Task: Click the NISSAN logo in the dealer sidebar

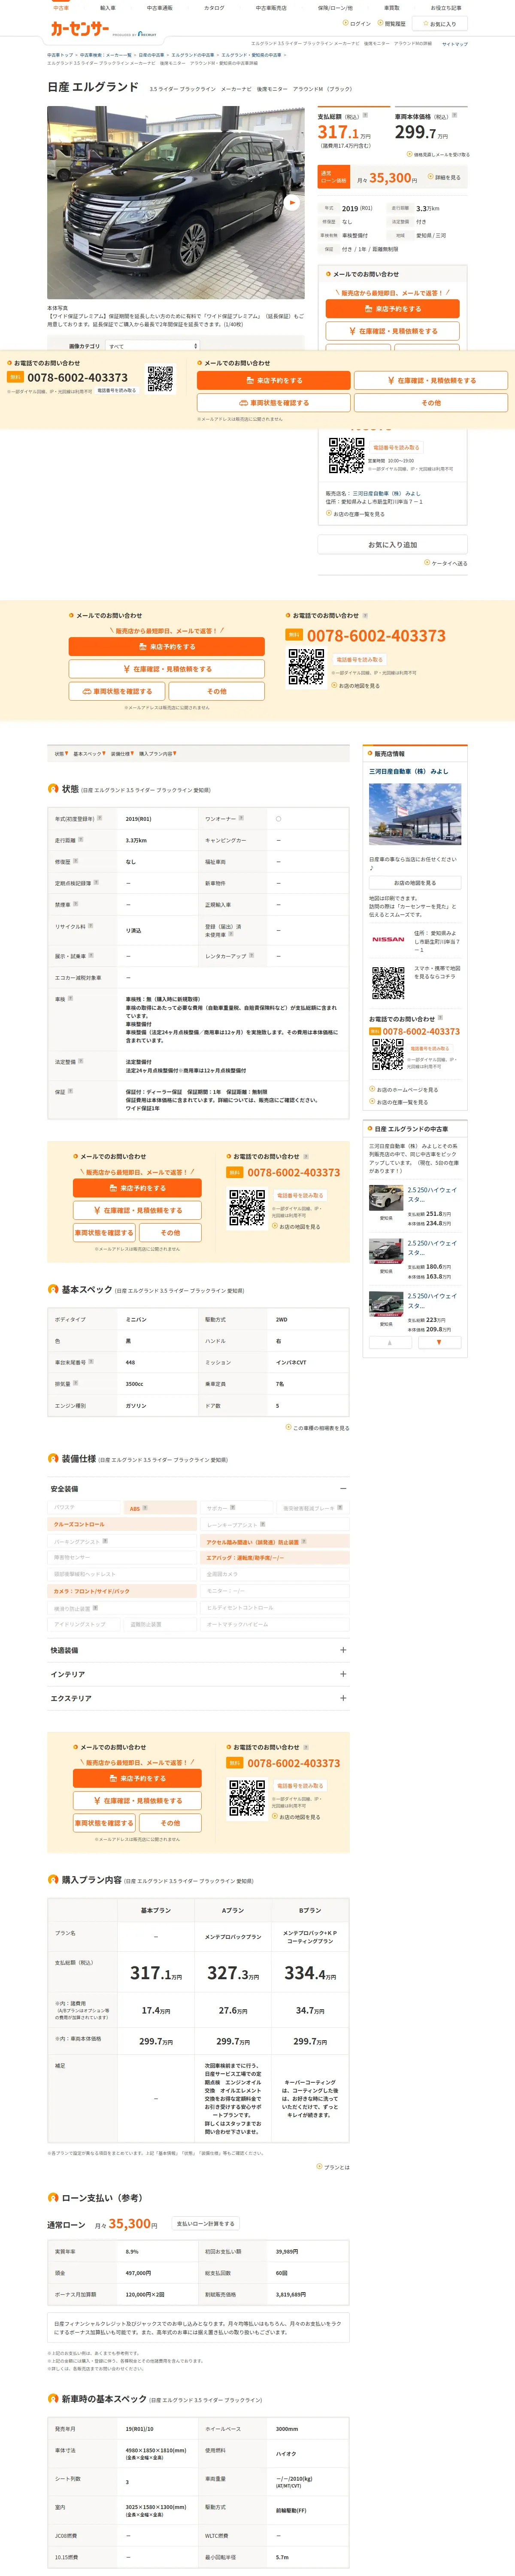Action: [x=389, y=939]
